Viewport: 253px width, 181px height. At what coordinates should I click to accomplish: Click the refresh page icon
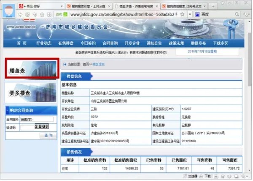pos(27,14)
